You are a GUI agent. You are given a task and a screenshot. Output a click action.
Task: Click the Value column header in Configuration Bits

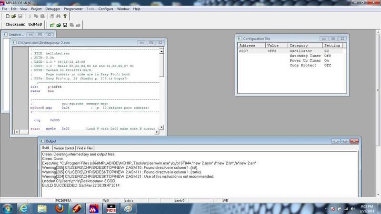click(x=277, y=45)
